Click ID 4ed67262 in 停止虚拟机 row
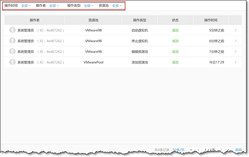Viewport: 249px width, 157px height. 51,41
